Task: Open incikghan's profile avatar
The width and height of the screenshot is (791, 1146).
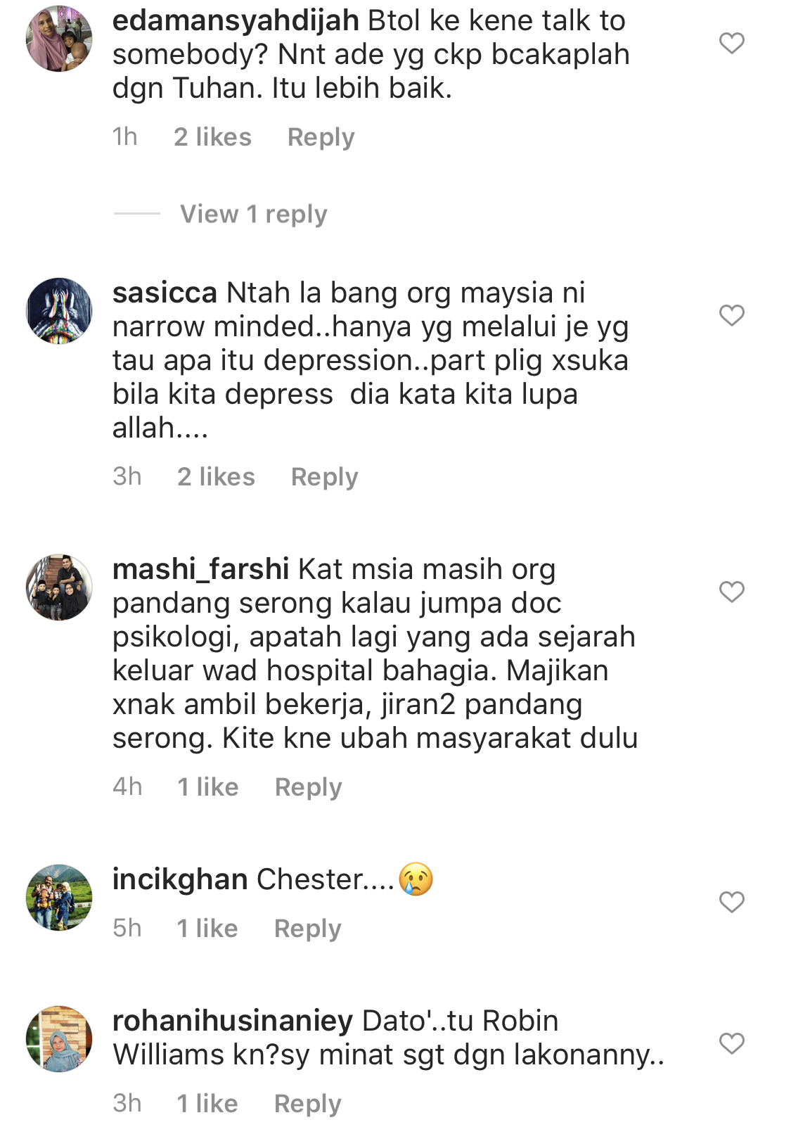Action: (x=59, y=898)
